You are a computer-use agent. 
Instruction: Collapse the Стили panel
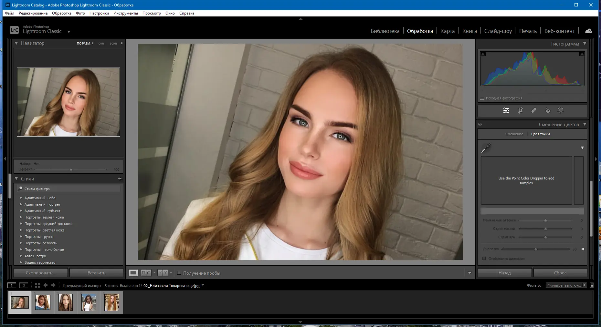click(16, 179)
